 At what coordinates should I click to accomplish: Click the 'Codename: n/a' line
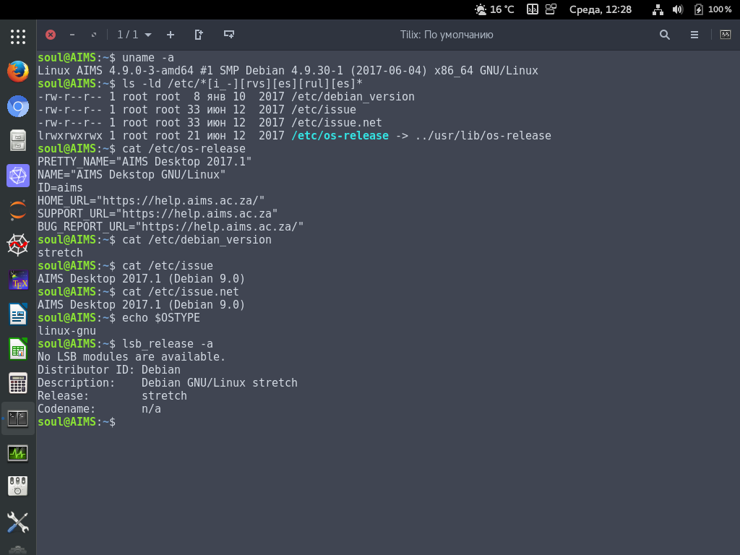coord(99,409)
